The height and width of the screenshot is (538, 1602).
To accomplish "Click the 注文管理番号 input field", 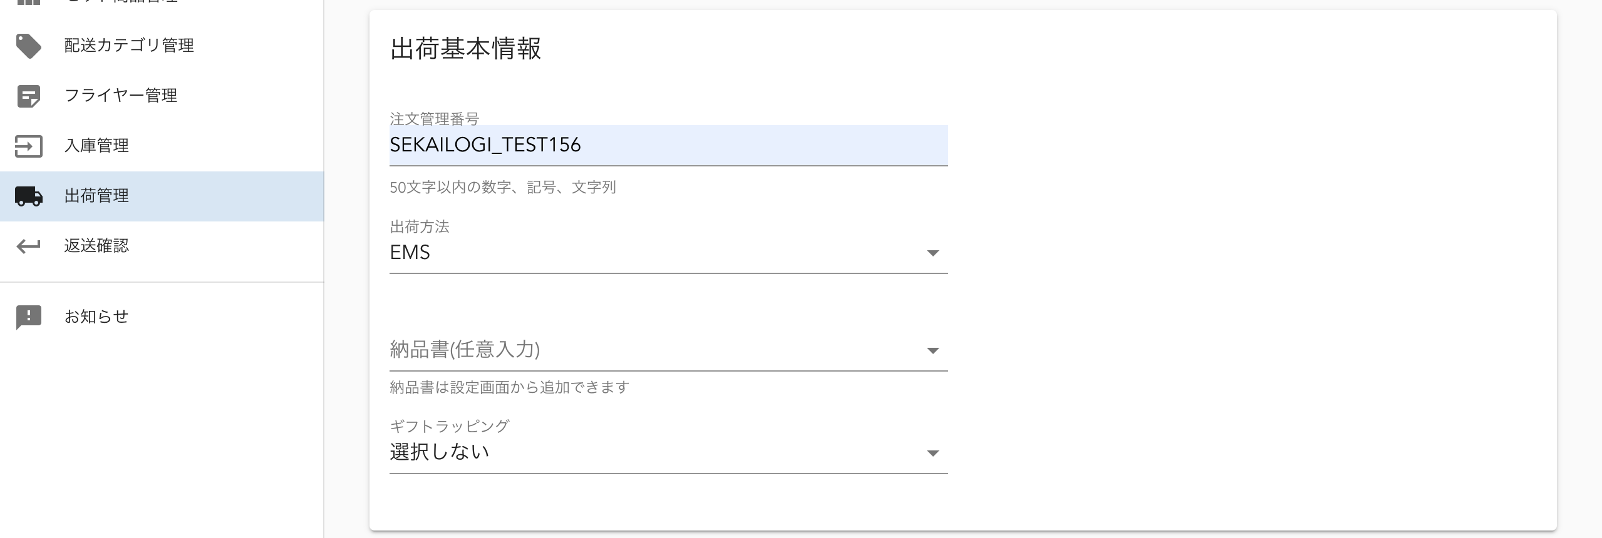I will pyautogui.click(x=668, y=145).
